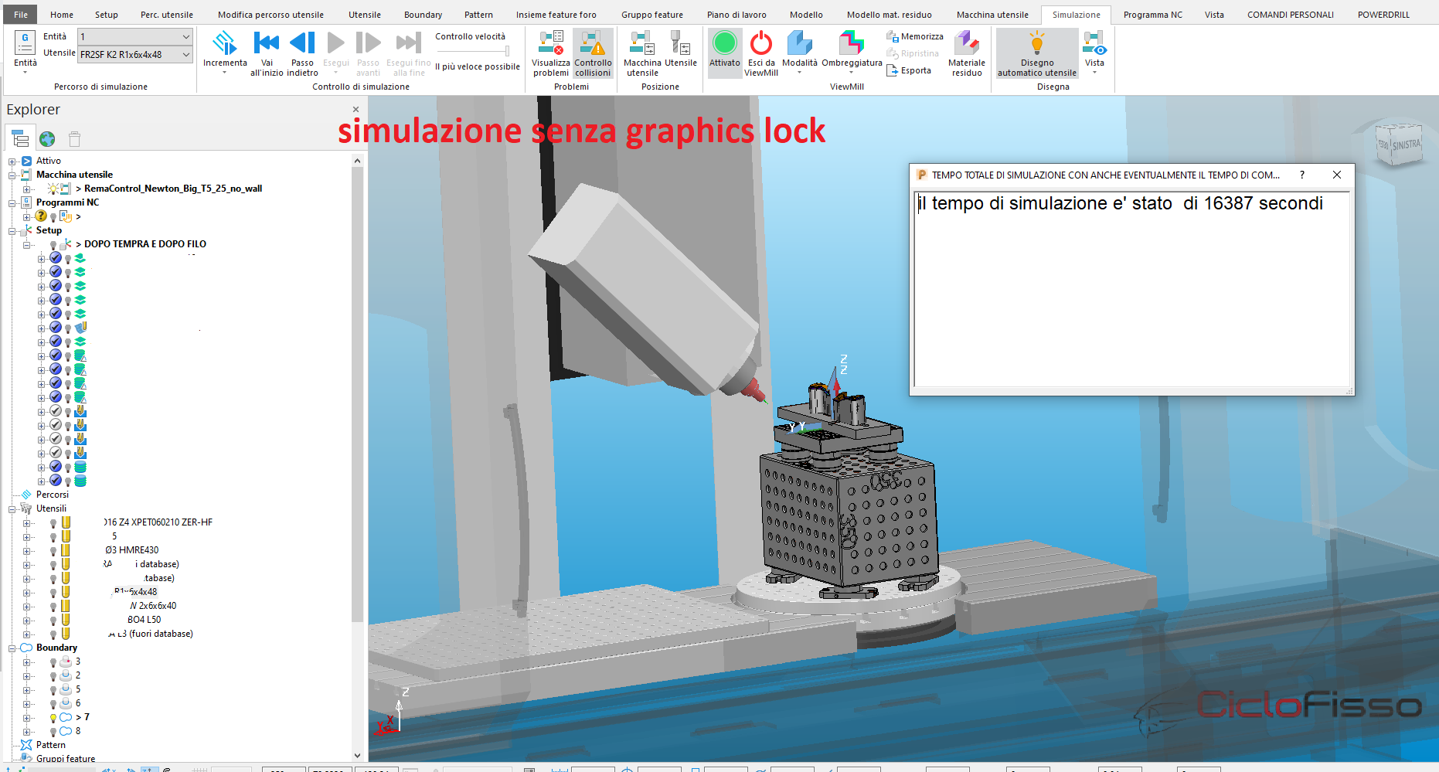This screenshot has height=772, width=1439.
Task: Click the Vai all'inizio rewind icon
Action: click(x=267, y=44)
